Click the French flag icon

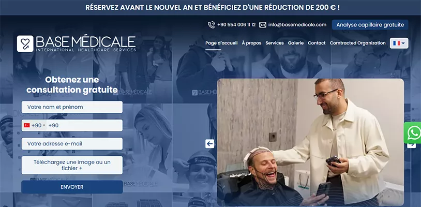point(397,43)
